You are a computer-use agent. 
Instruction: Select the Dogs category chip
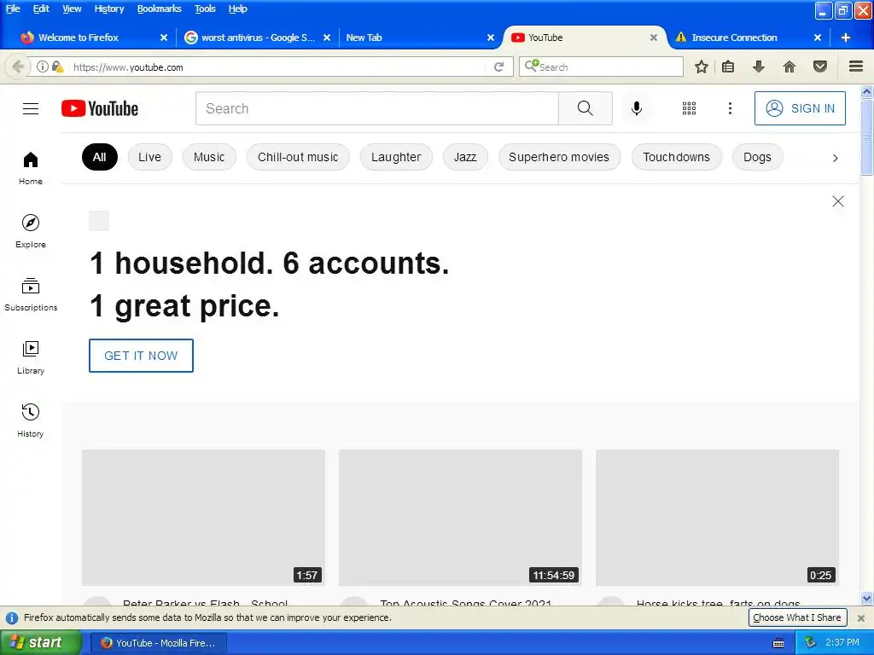point(757,157)
